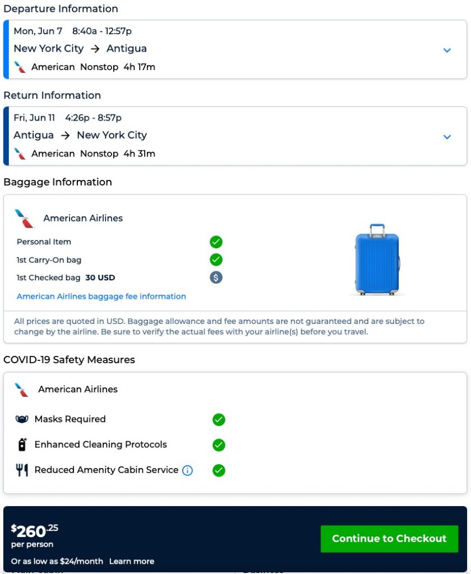The height and width of the screenshot is (574, 471).
Task: Open the New York City to Antigua card
Action: 224,49
